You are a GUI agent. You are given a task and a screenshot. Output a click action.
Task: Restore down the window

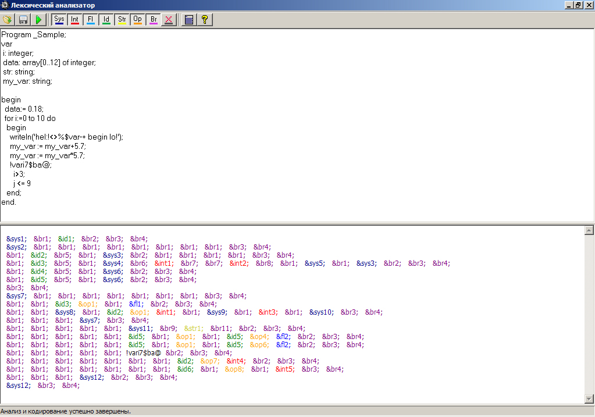(578, 5)
